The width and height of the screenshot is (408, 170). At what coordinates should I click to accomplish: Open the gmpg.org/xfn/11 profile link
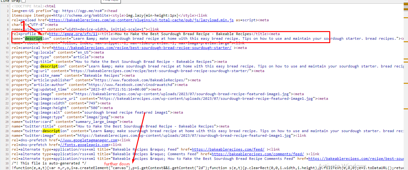[73, 34]
